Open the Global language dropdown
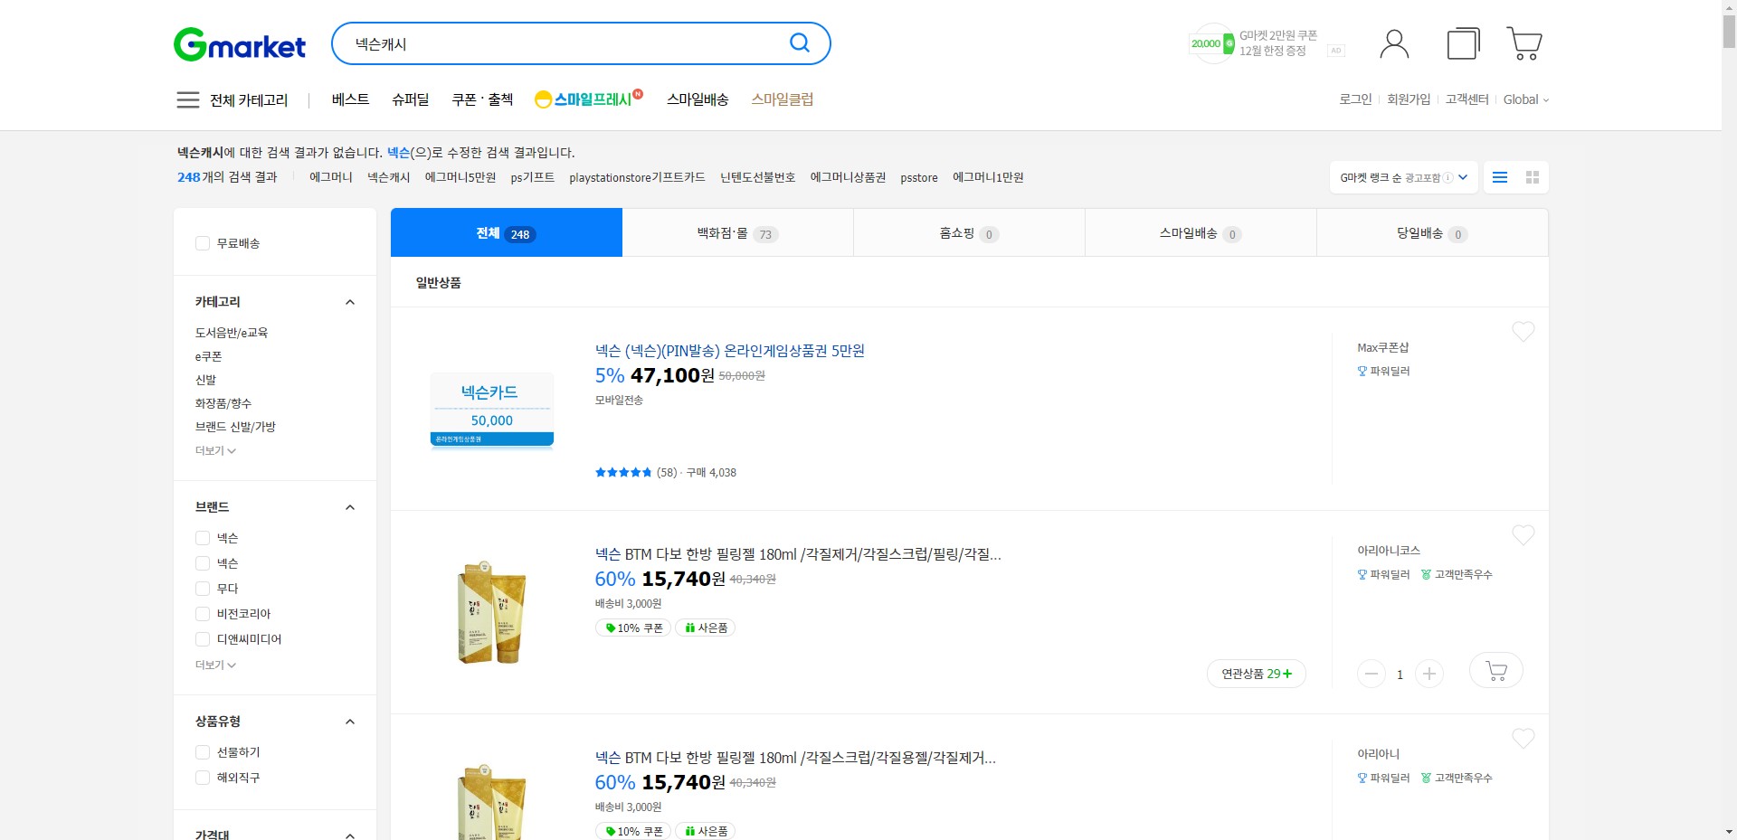1737x840 pixels. point(1526,99)
